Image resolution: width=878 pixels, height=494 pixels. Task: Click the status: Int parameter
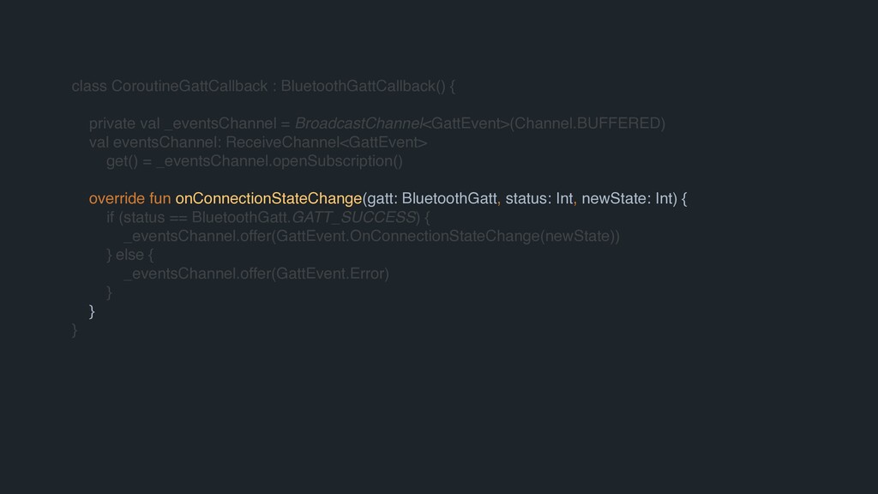pos(539,199)
